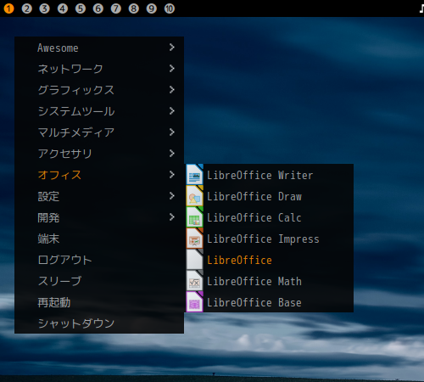Click the purple LibreOffice Base icon
This screenshot has width=424, height=382.
pos(194,302)
